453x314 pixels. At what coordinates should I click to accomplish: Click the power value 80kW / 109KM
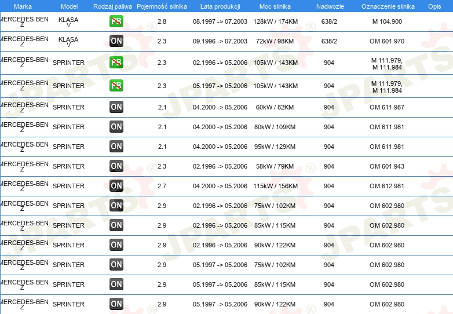[x=275, y=127]
